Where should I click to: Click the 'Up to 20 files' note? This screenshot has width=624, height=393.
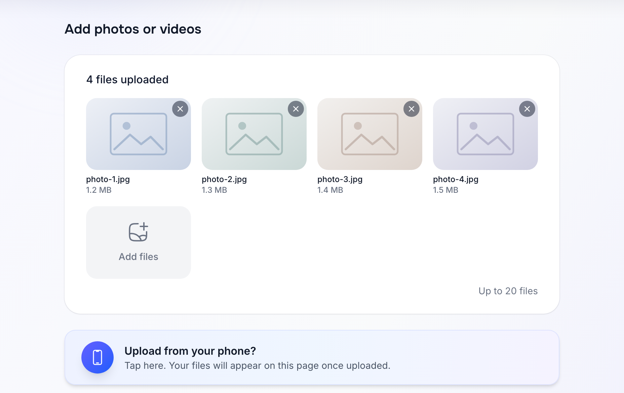click(x=508, y=291)
